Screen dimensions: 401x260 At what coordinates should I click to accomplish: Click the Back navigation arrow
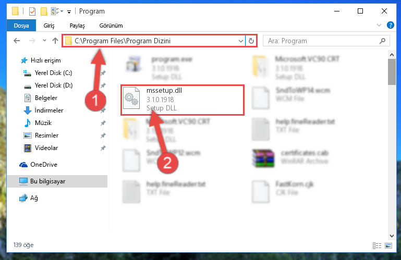click(17, 41)
